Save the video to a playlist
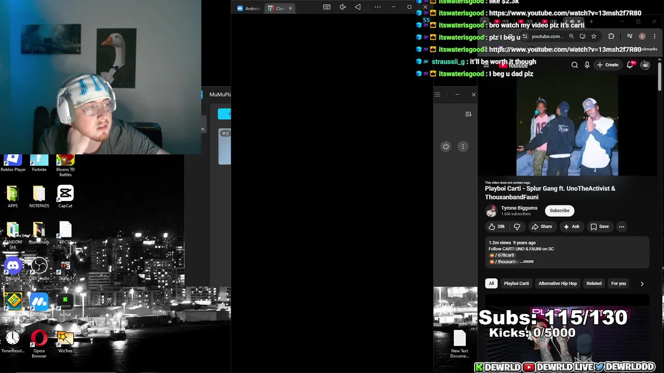 [600, 226]
